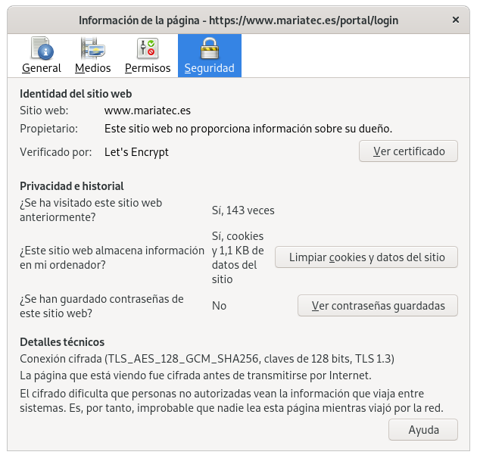Image resolution: width=477 pixels, height=458 pixels.
Task: Click the www.mariatec.es site web value
Action: pos(147,111)
